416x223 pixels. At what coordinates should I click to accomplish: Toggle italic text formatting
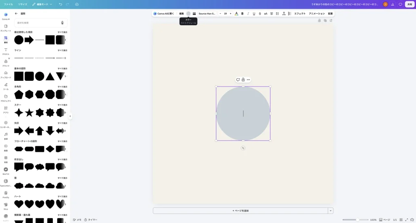coord(248,13)
